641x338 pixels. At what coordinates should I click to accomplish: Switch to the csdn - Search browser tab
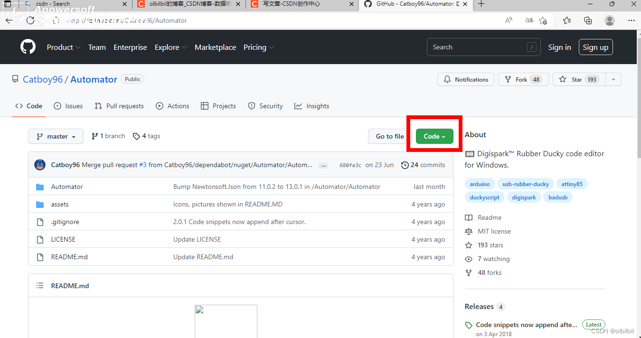[x=76, y=4]
